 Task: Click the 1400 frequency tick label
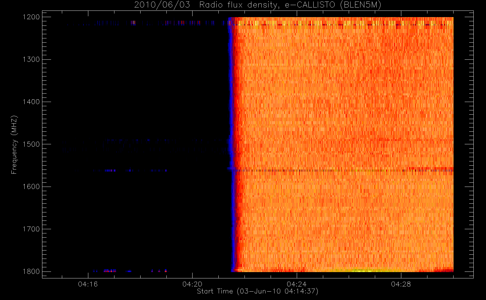pyautogui.click(x=31, y=102)
